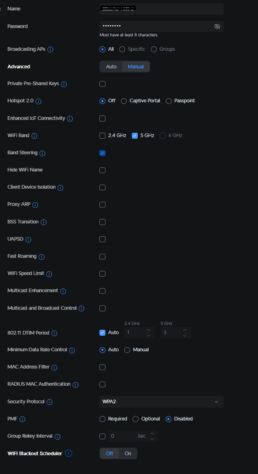Click info icon next to WiFi Blackout Scheduler
The height and width of the screenshot is (474, 258).
[69, 453]
